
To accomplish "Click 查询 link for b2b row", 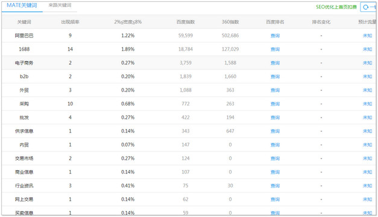I will click(275, 77).
